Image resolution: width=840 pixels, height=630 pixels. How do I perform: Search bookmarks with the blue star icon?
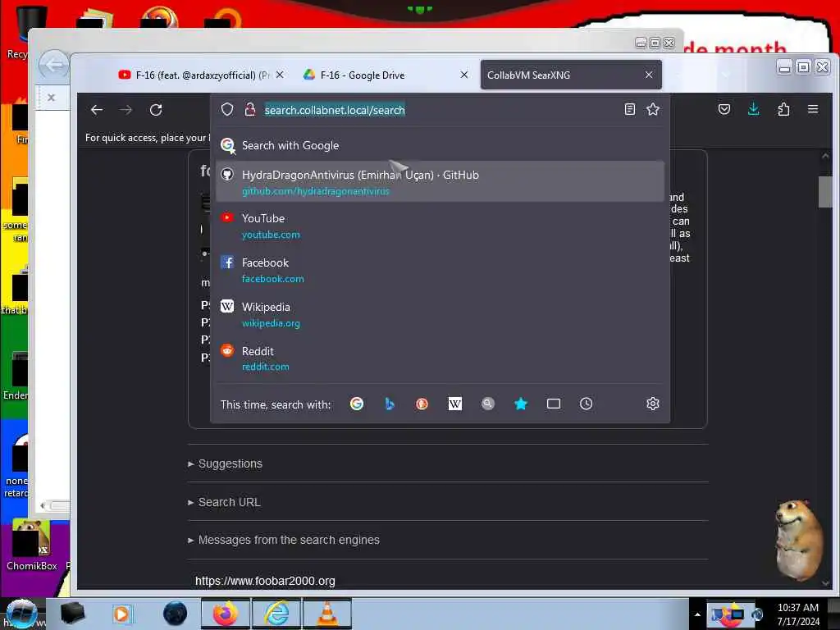[x=521, y=404]
